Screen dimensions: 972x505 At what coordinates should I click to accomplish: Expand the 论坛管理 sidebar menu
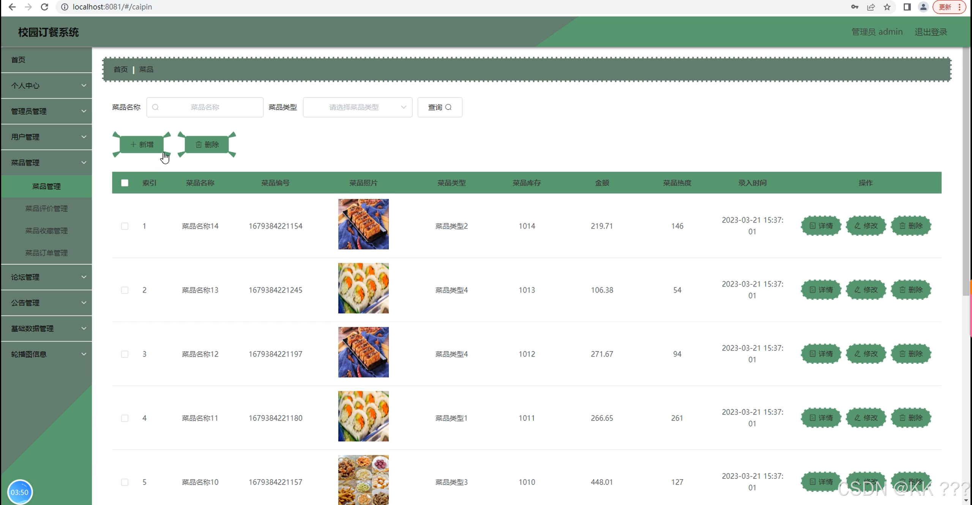click(x=46, y=277)
